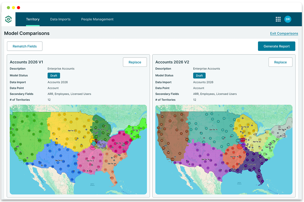This screenshot has height=202, width=304.
Task: Open the Exit Comparisons link
Action: point(284,33)
